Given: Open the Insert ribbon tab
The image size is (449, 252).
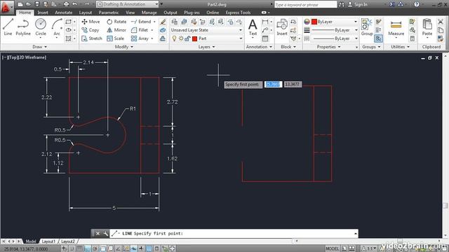Looking at the screenshot, I should pyautogui.click(x=43, y=13).
